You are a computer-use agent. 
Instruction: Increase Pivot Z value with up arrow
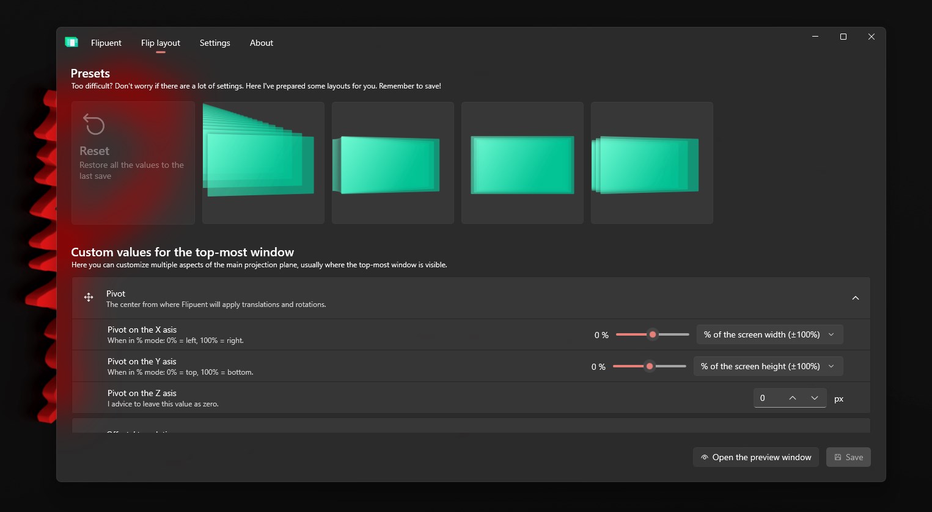click(x=793, y=398)
